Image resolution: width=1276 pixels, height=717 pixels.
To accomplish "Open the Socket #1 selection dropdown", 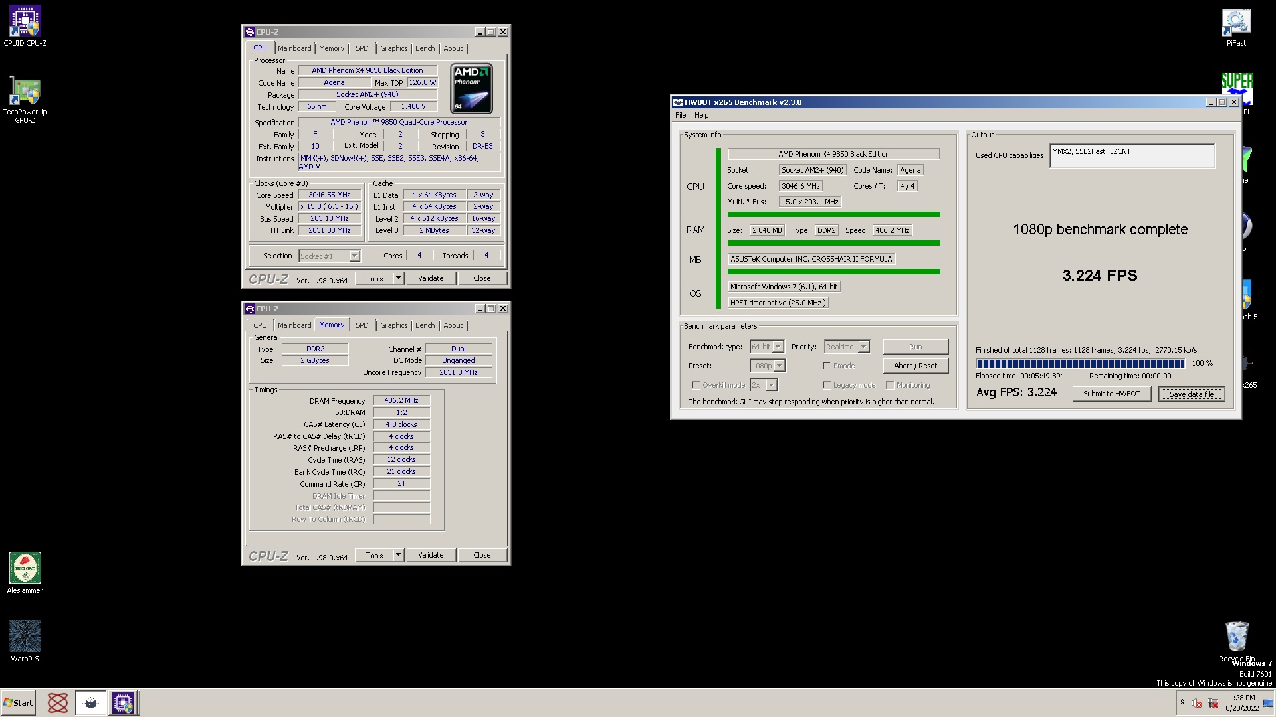I will [x=354, y=256].
